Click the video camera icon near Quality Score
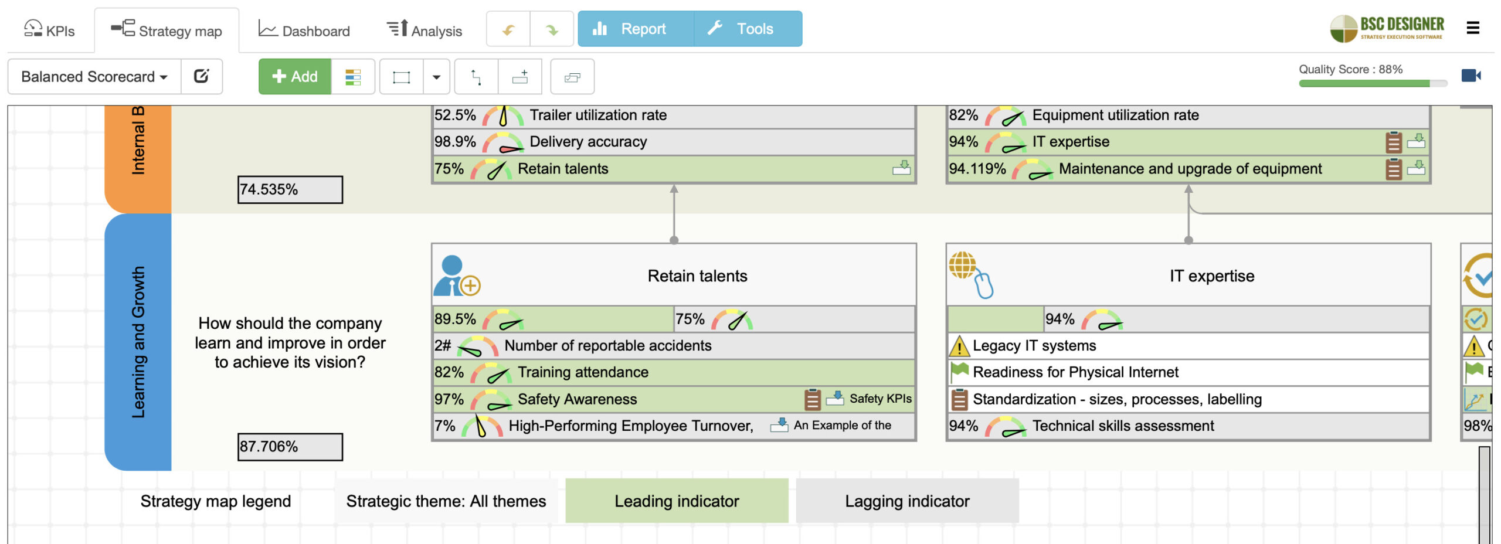The height and width of the screenshot is (544, 1501). [1472, 76]
